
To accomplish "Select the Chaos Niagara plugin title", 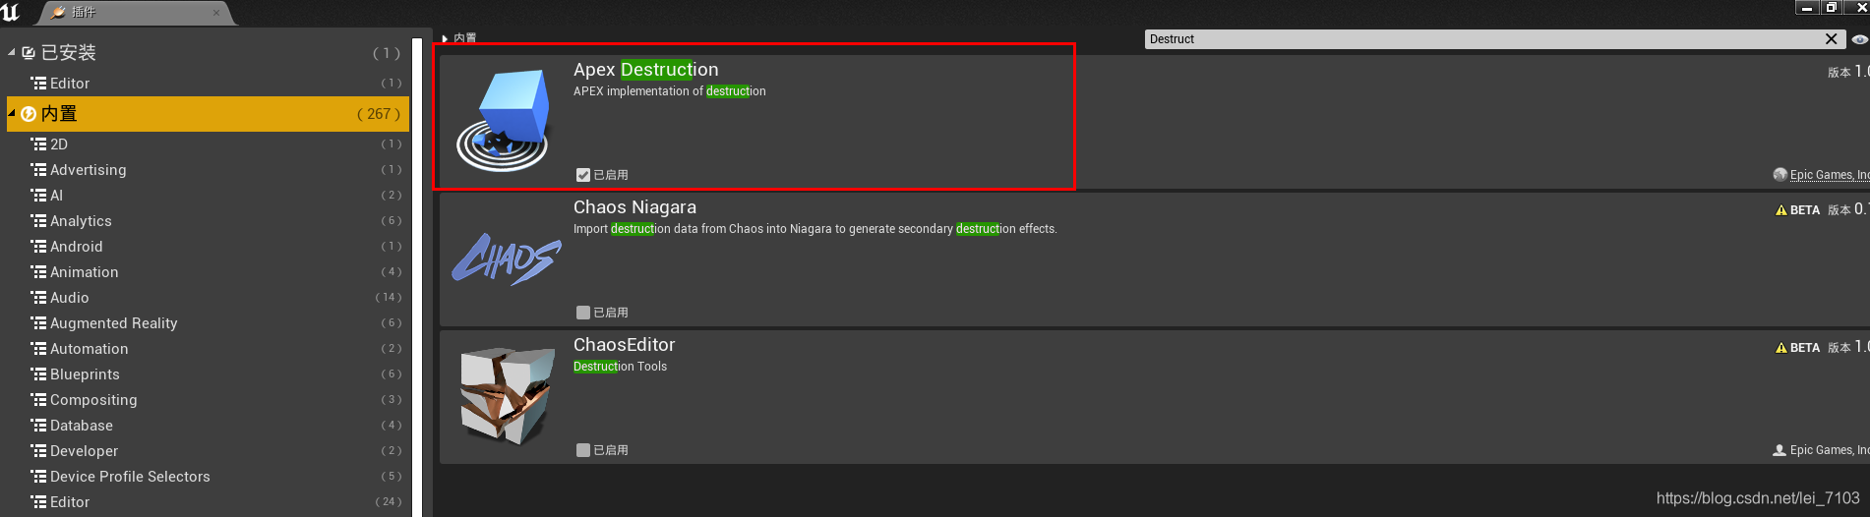I will click(635, 207).
